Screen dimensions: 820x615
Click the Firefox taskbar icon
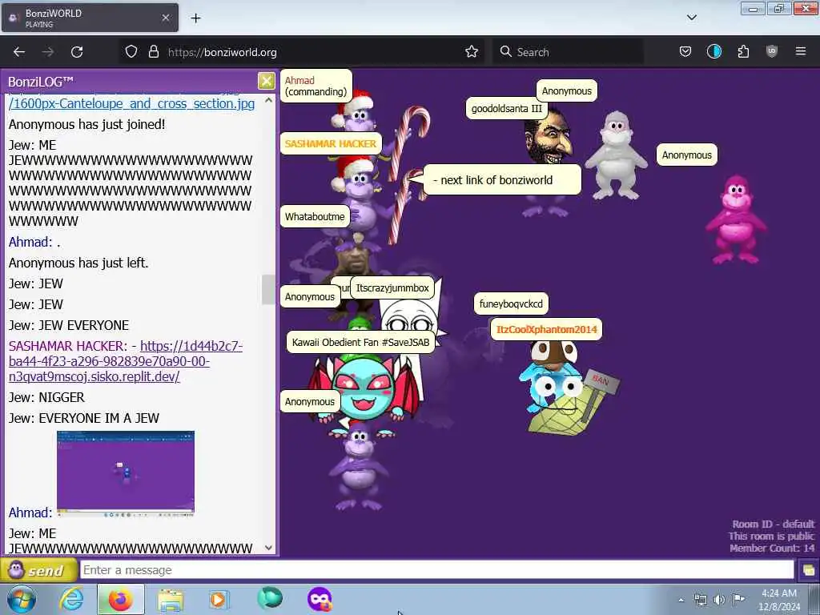tap(120, 599)
